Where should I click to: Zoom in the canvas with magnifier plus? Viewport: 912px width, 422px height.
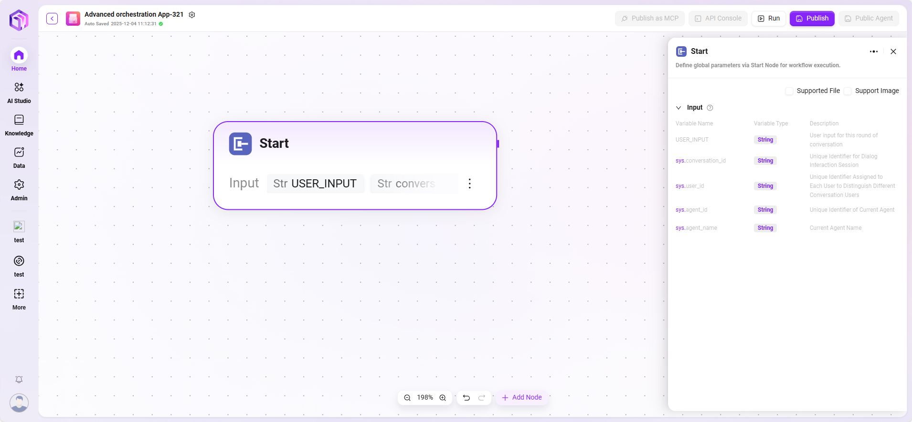click(443, 398)
